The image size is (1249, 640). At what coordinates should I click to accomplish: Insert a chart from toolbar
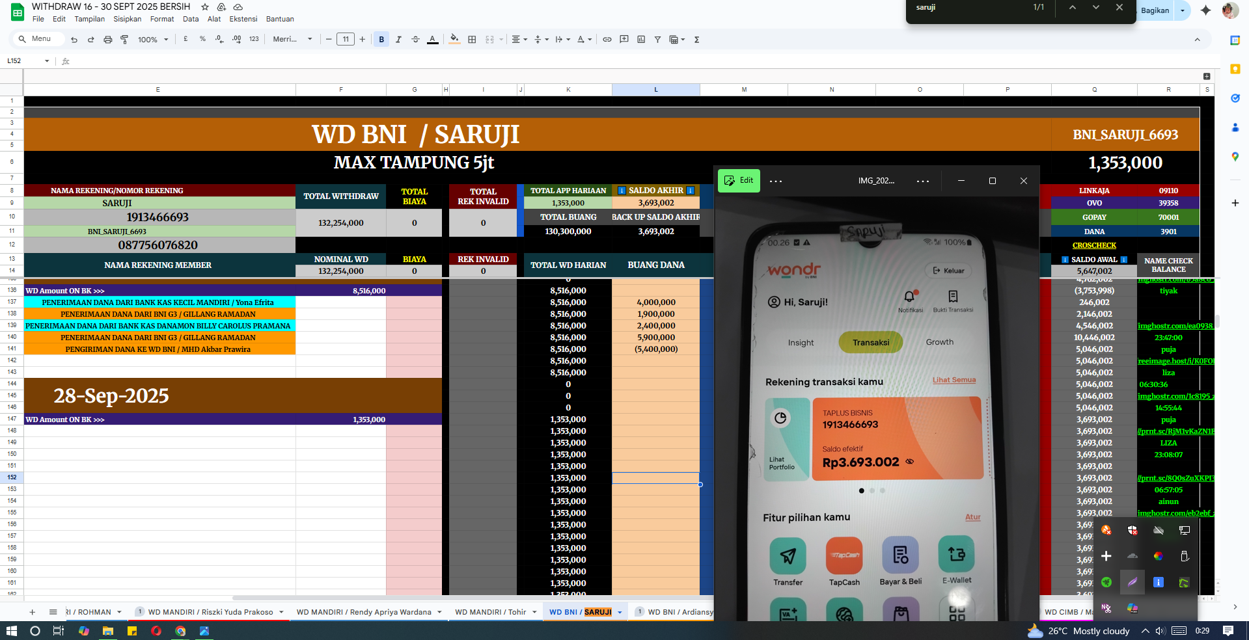point(641,40)
